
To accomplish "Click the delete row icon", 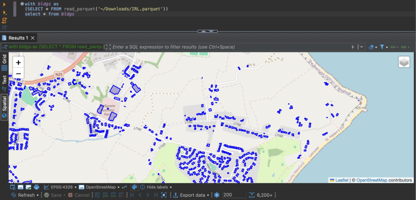I will (121, 195).
